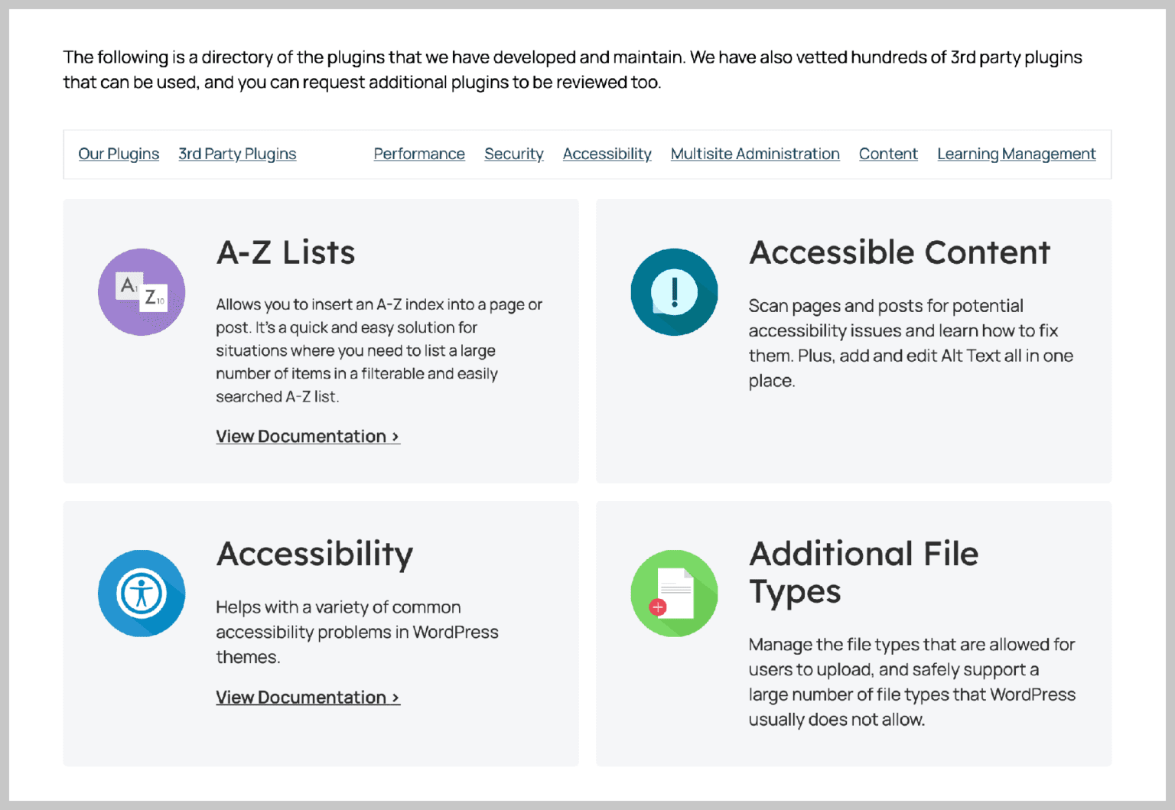Select the Additional File Types card

pos(853,633)
